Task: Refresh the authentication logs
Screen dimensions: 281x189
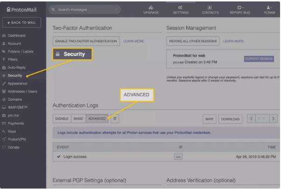Action: (115, 119)
